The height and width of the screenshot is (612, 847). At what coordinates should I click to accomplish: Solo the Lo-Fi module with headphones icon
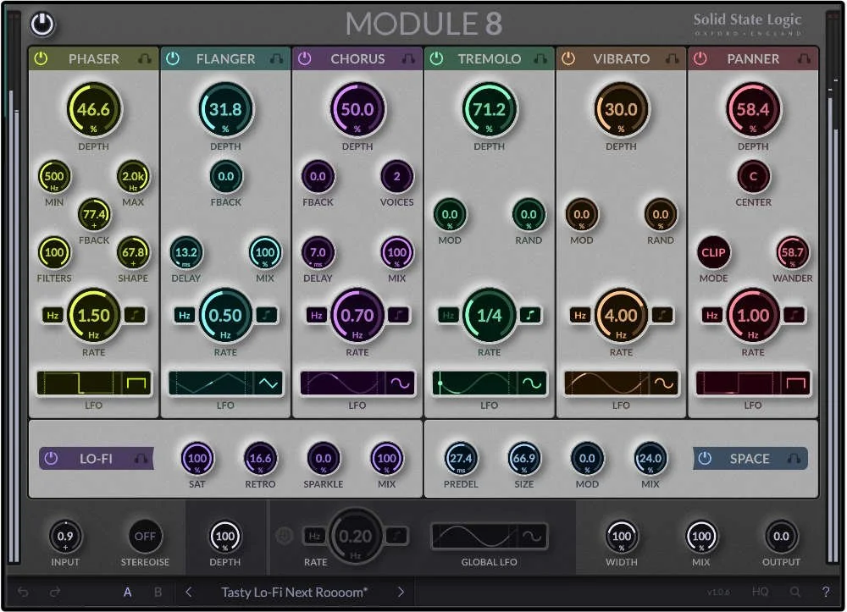click(x=141, y=459)
